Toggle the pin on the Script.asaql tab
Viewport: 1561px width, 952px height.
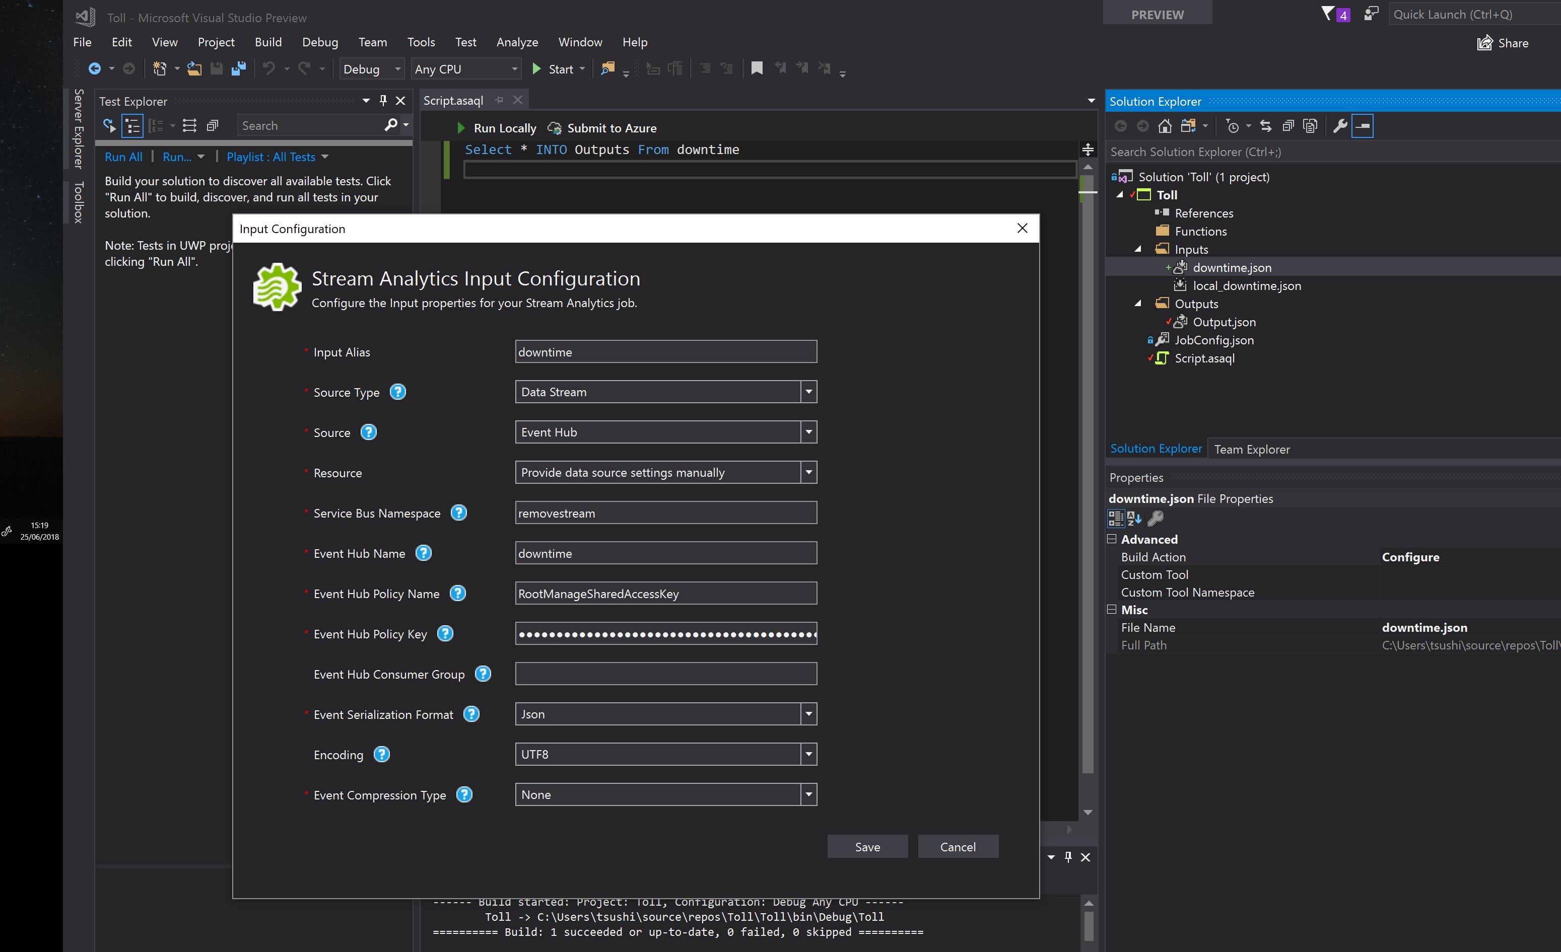(x=499, y=100)
